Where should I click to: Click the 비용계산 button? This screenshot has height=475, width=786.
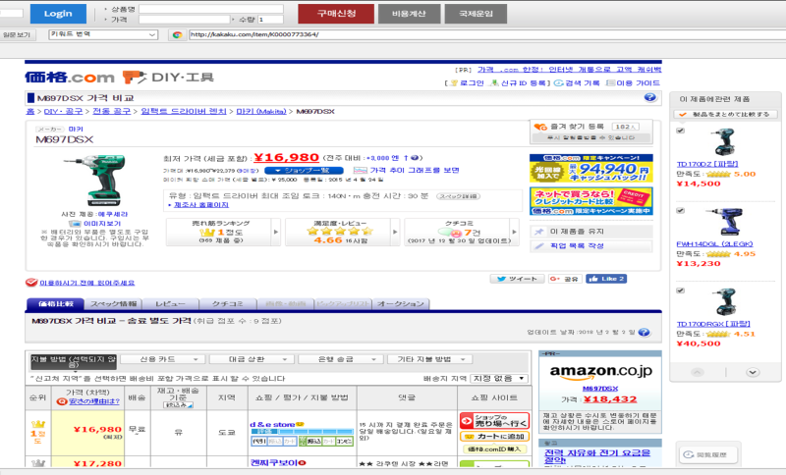[x=409, y=14]
